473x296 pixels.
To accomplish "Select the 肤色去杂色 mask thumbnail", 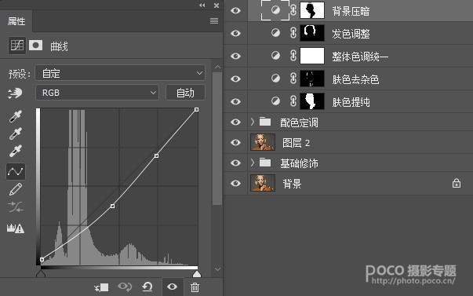I will pyautogui.click(x=312, y=79).
